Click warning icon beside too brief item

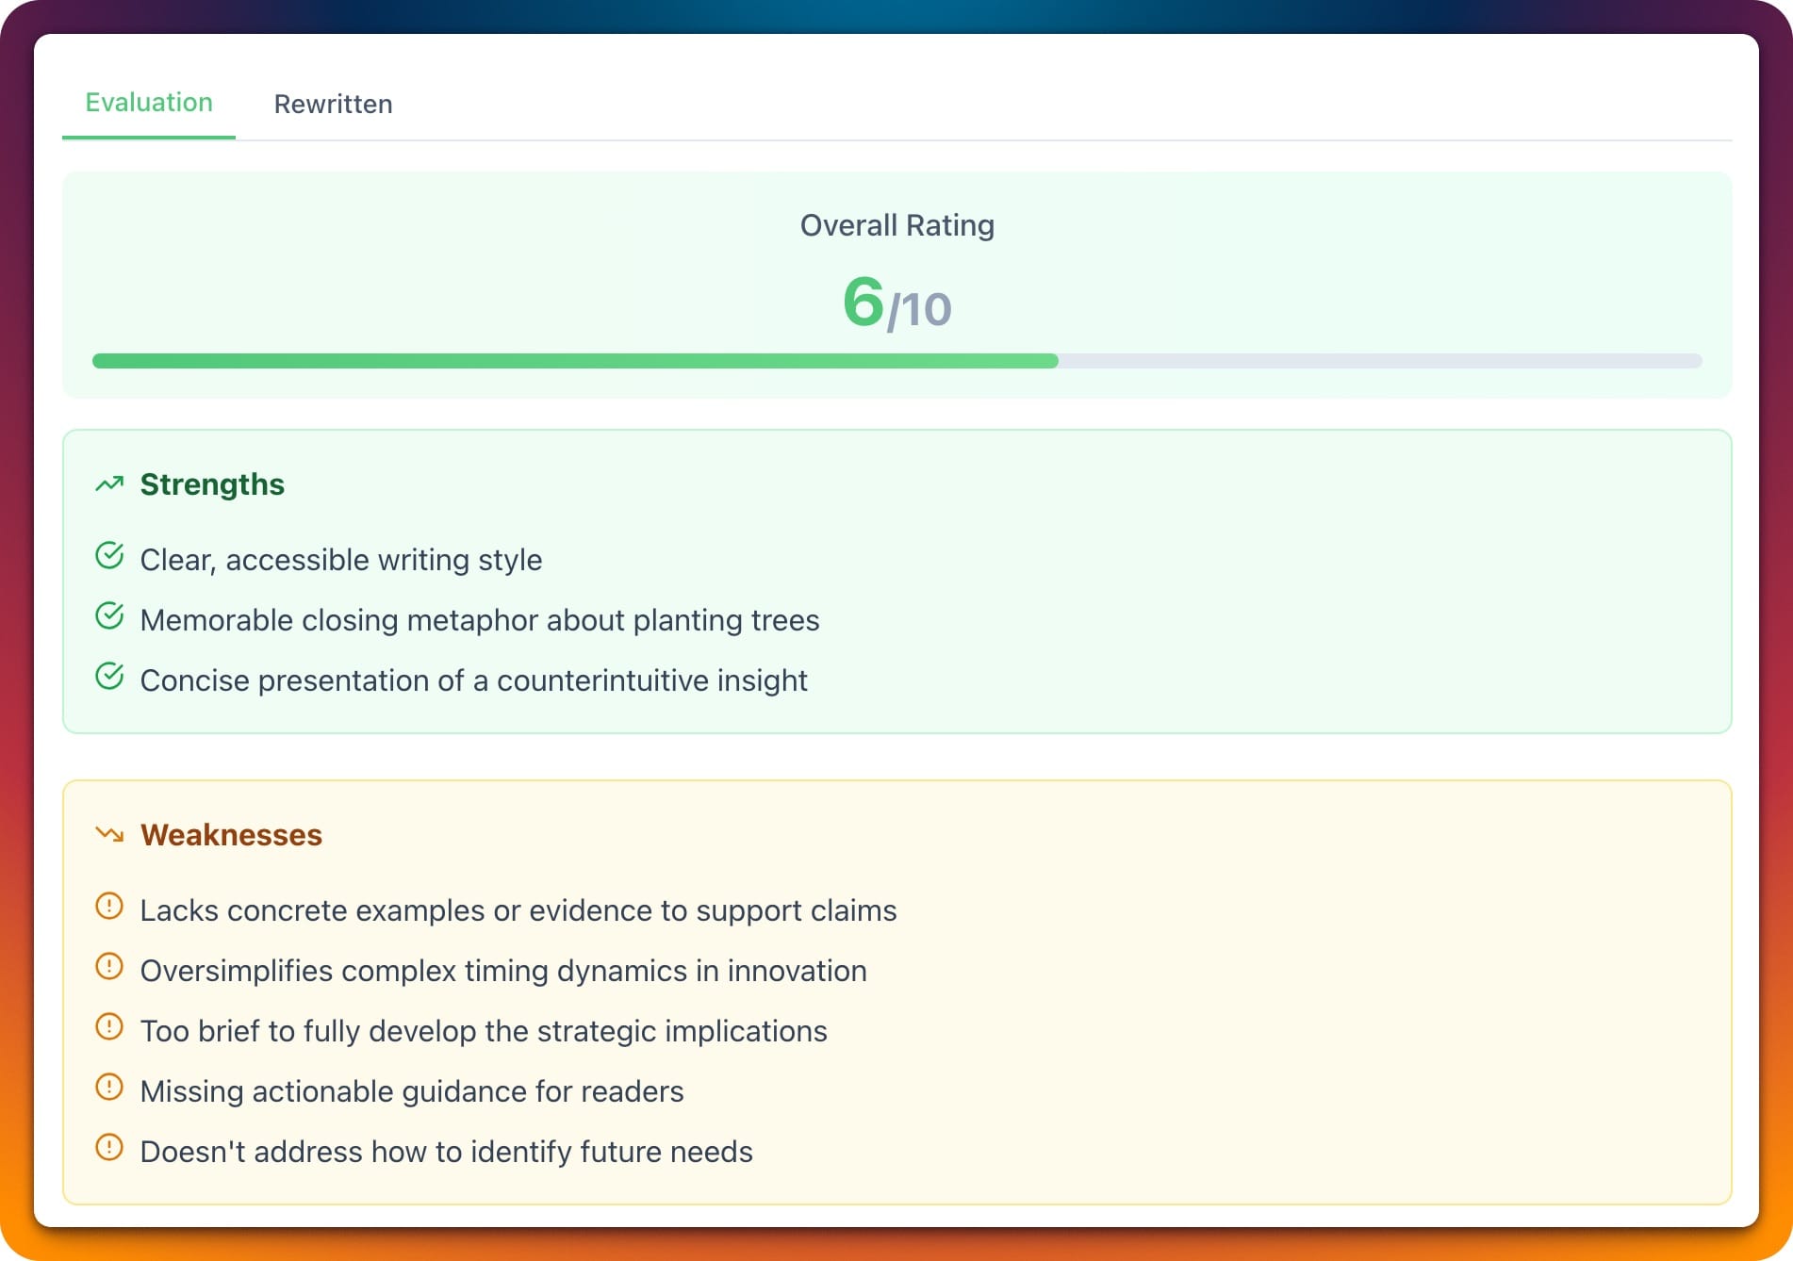pyautogui.click(x=109, y=1028)
